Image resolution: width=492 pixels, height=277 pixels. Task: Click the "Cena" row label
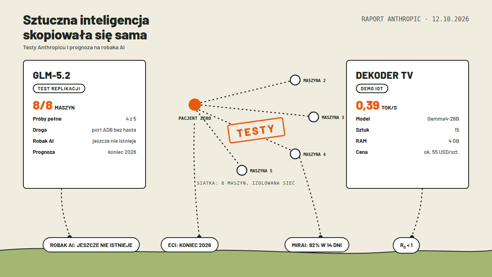coord(362,152)
